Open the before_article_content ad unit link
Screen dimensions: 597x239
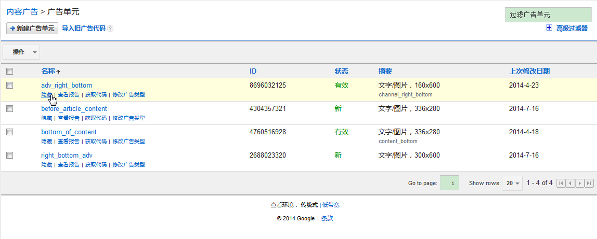[x=74, y=109]
